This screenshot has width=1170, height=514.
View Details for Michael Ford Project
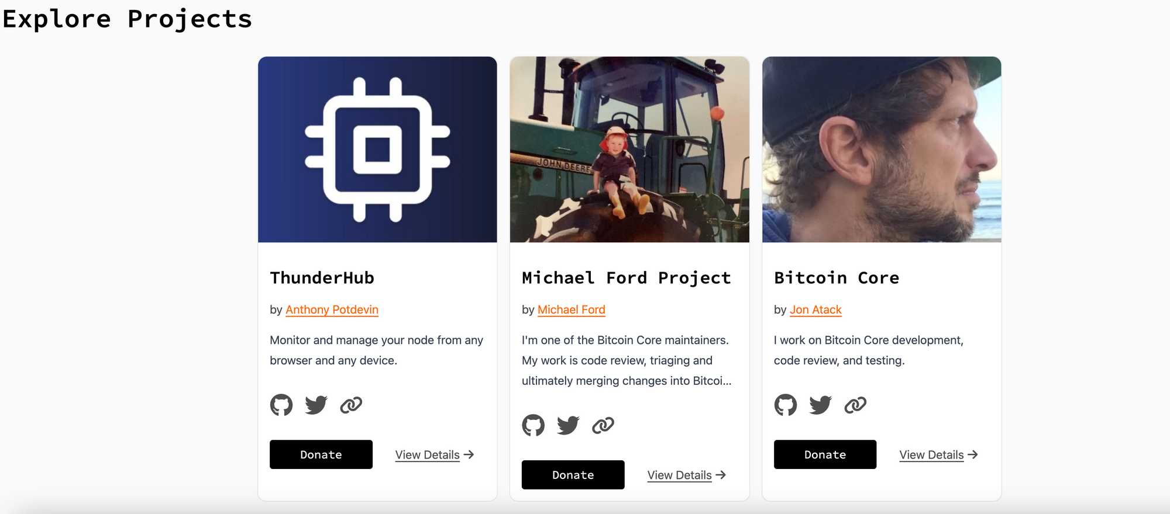point(687,475)
